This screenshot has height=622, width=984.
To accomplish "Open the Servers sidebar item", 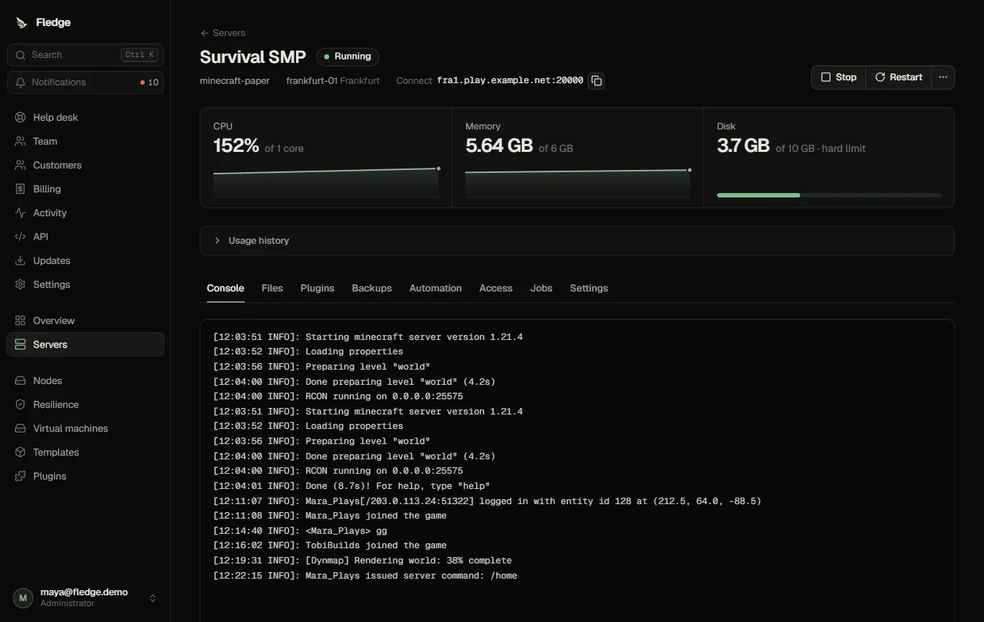I will pyautogui.click(x=85, y=344).
